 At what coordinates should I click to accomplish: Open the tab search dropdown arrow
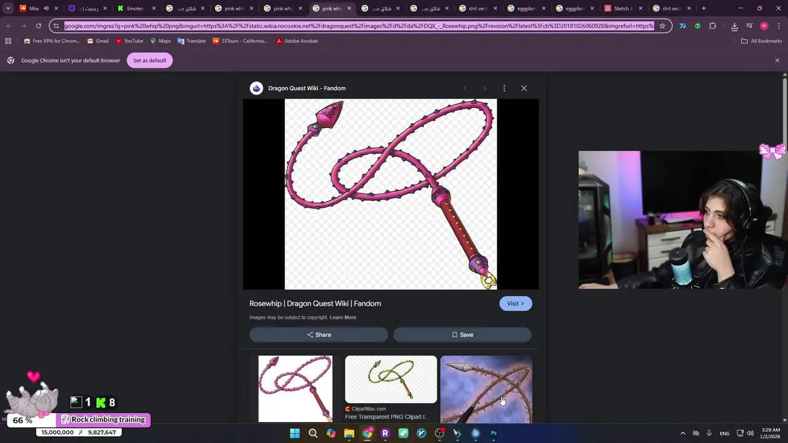8,8
